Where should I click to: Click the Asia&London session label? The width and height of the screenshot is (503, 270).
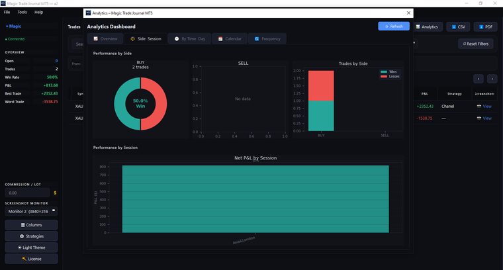(x=244, y=240)
